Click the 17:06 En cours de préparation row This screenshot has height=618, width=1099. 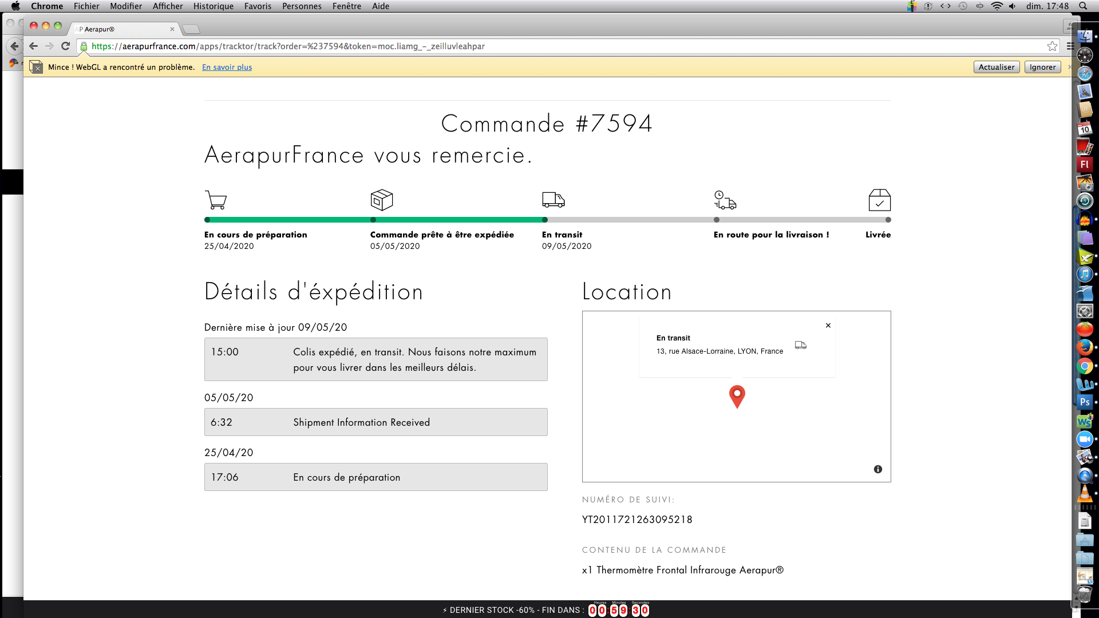click(x=376, y=477)
